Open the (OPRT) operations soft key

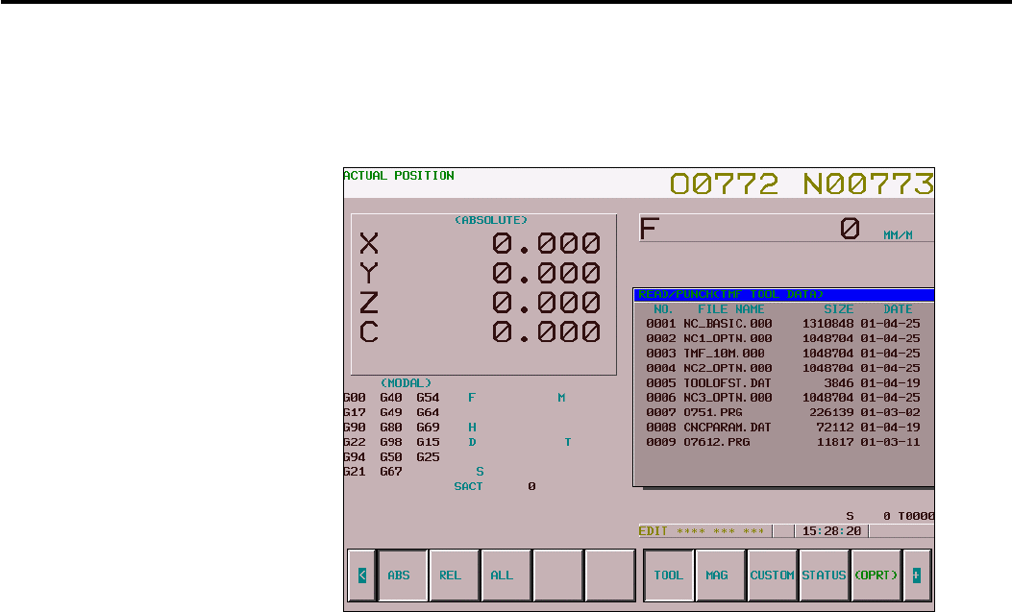[876, 575]
